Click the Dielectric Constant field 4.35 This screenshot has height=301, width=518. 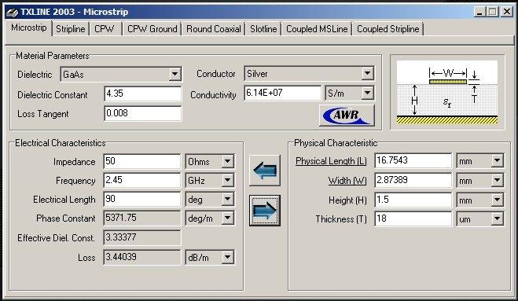coord(143,94)
